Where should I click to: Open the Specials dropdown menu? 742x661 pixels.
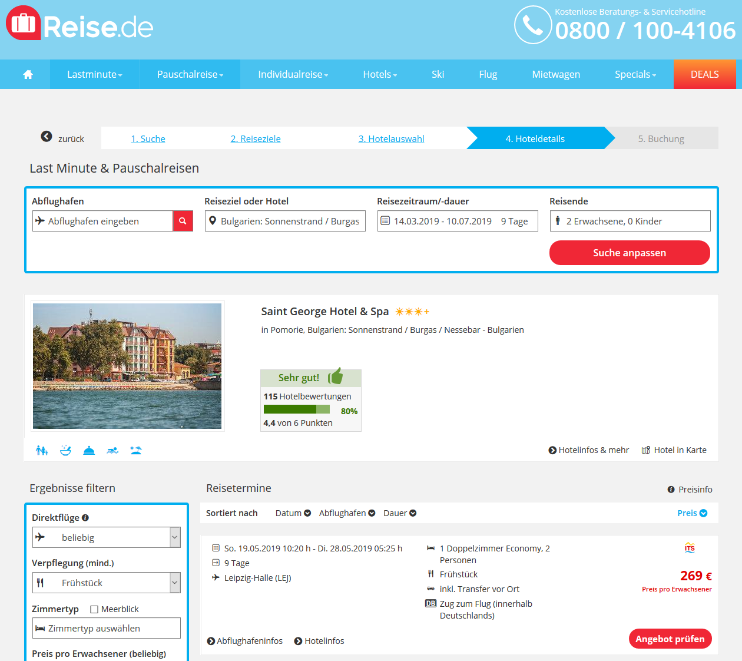tap(635, 74)
